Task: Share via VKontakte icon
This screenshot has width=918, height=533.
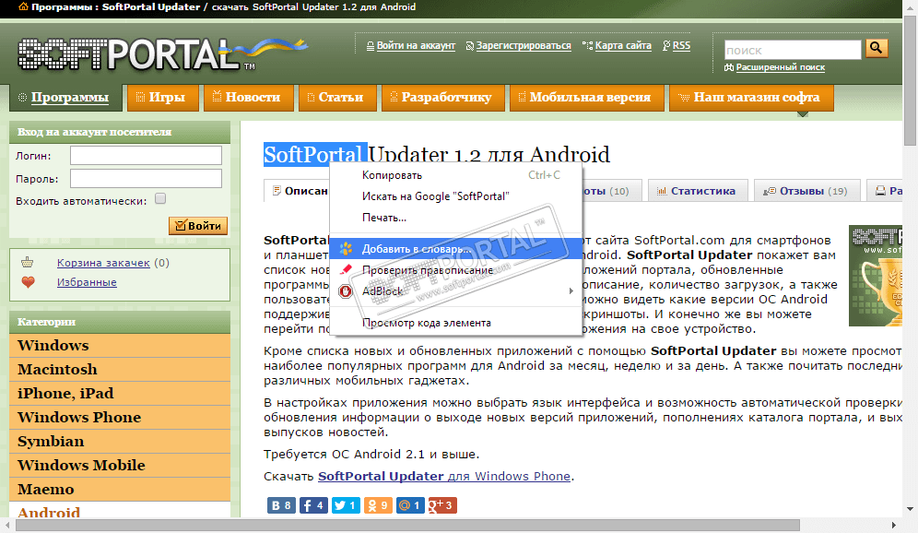Action: click(x=281, y=505)
